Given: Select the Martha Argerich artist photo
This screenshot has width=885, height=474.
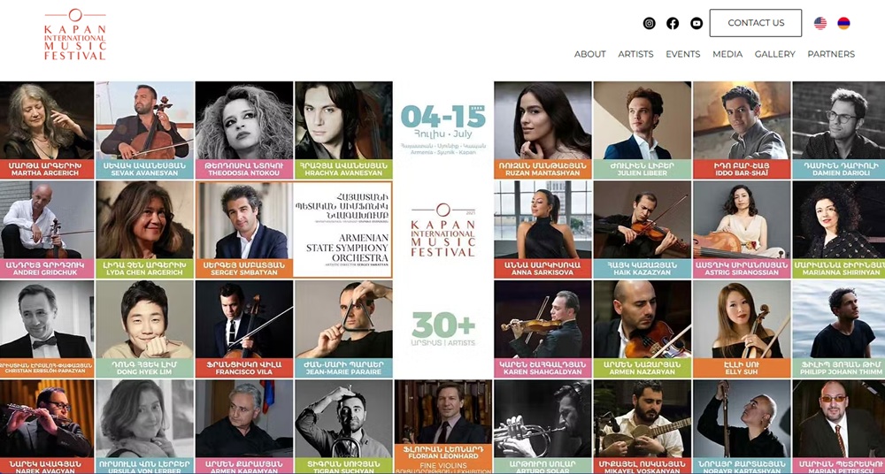Looking at the screenshot, I should tap(47, 120).
